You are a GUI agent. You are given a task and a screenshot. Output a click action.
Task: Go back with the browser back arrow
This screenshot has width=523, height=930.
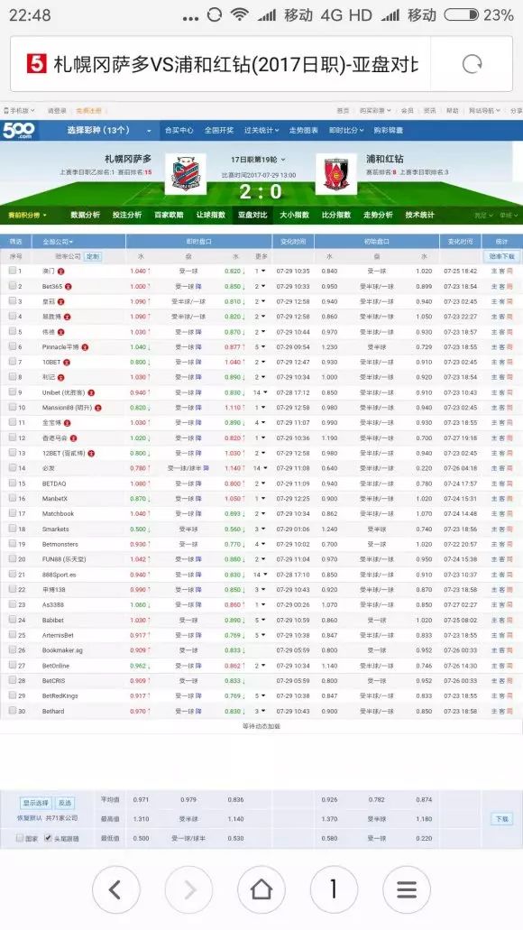(x=115, y=889)
